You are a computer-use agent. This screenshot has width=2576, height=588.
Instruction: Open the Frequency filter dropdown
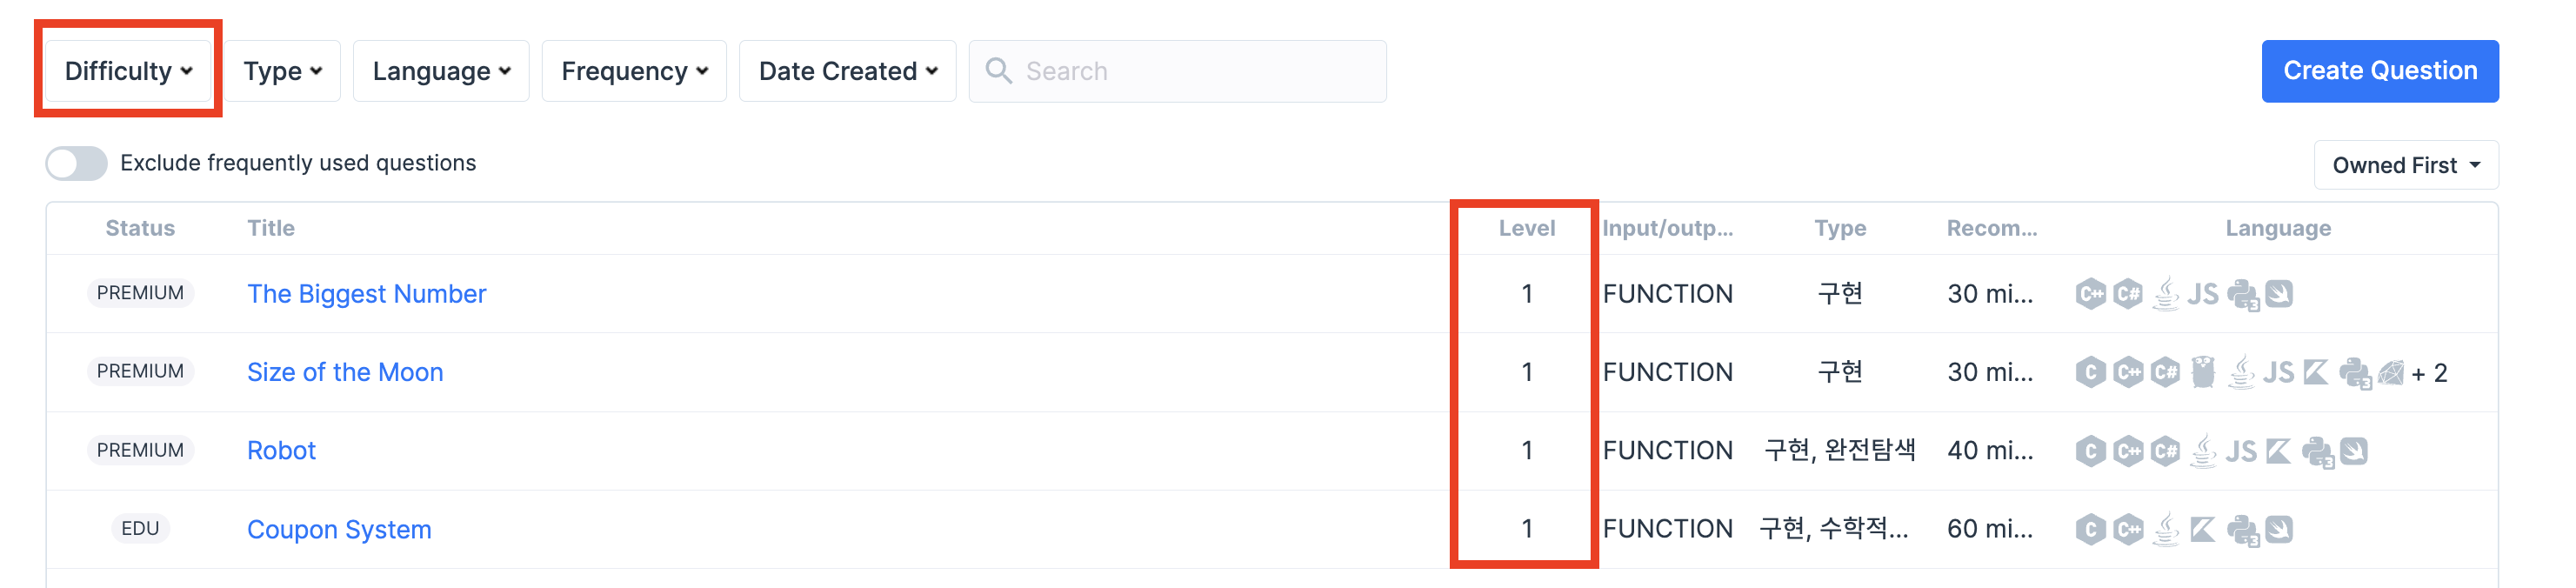[634, 71]
